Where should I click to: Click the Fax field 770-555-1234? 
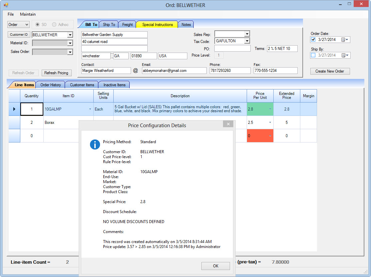275,71
